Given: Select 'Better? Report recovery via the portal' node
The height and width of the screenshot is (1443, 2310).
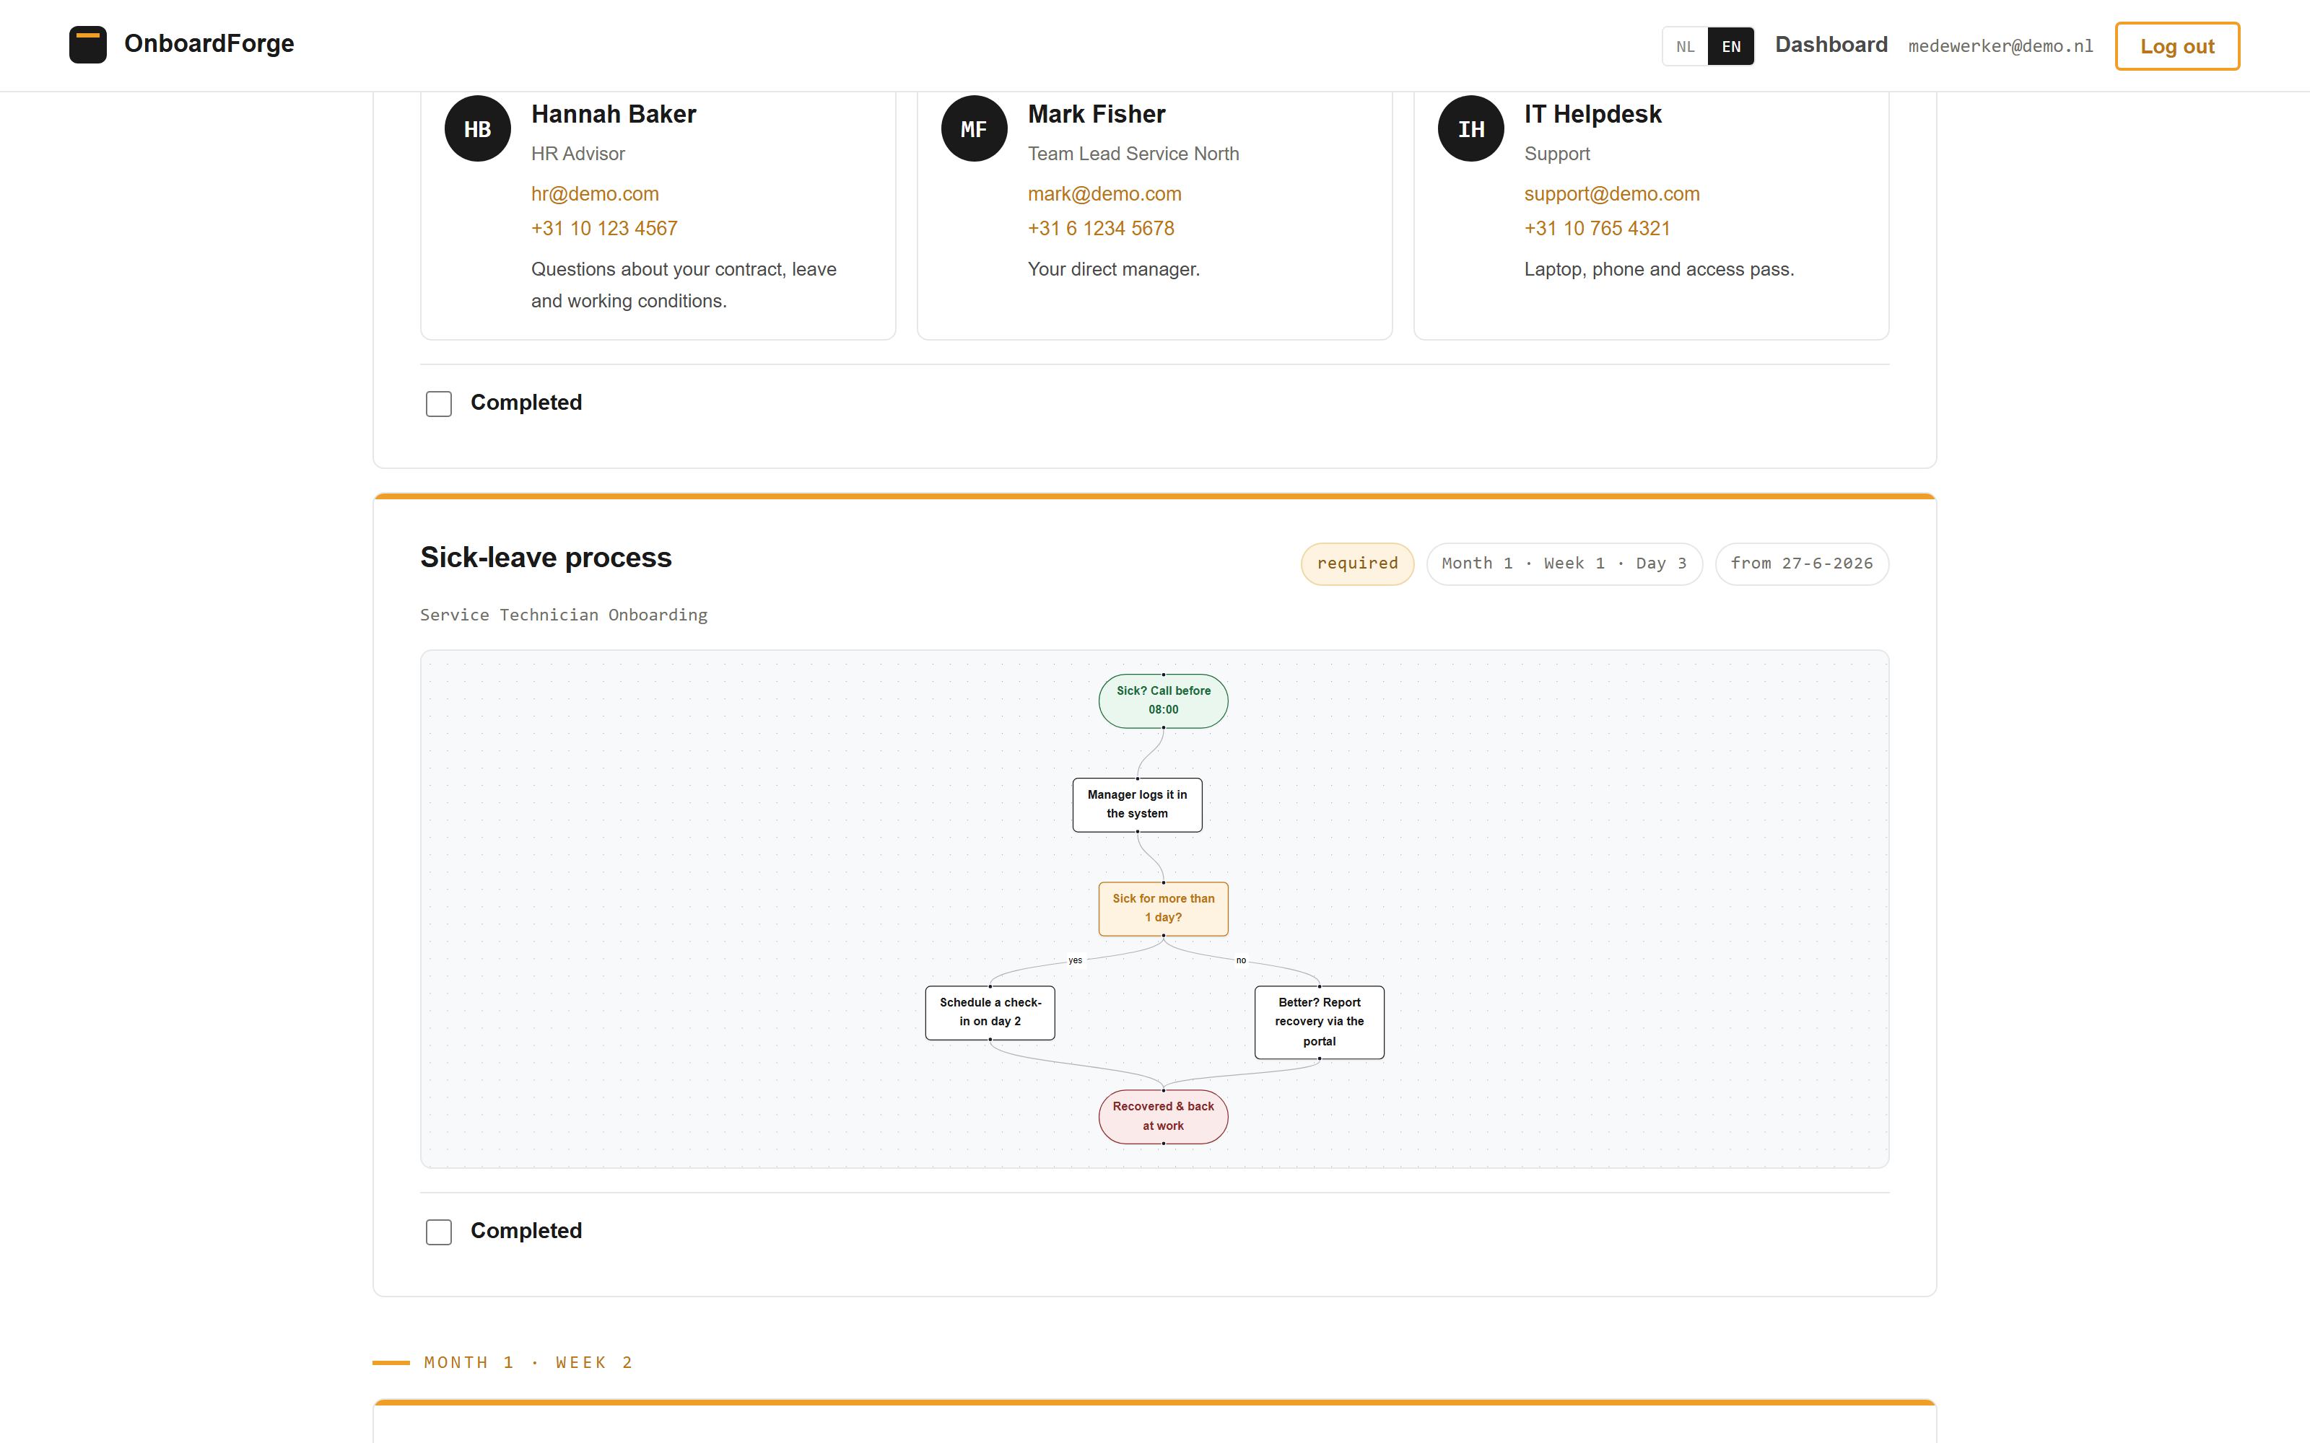Looking at the screenshot, I should [1319, 1022].
